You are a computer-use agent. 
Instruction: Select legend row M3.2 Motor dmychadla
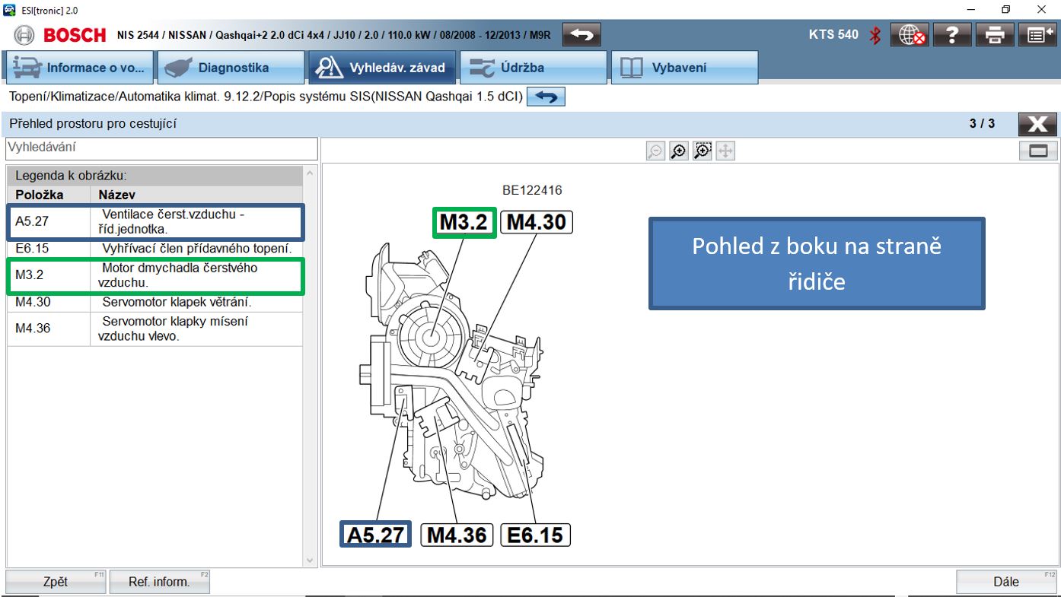point(155,275)
